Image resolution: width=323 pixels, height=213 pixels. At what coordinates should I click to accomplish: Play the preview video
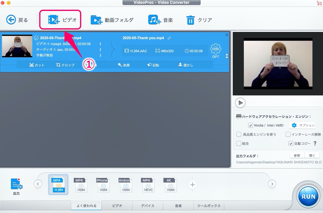click(240, 103)
